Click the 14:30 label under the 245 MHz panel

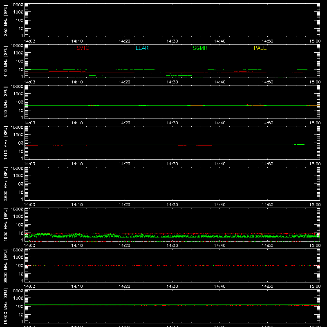(172, 41)
